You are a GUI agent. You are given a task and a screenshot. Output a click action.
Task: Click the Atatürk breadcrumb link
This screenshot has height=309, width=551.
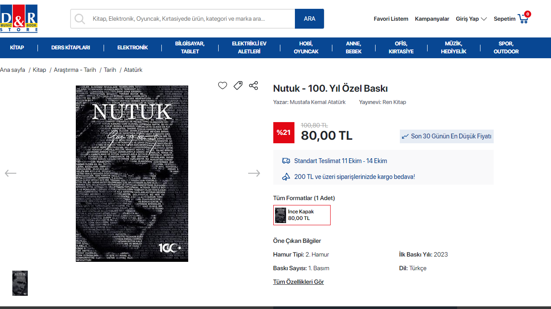[x=133, y=70]
